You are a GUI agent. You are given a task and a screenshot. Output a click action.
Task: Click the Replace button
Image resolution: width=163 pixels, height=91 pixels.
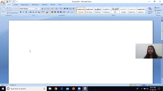(x=158, y=10)
